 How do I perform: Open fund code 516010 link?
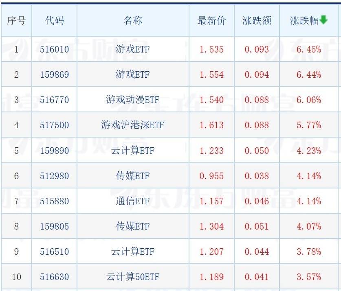pos(54,49)
